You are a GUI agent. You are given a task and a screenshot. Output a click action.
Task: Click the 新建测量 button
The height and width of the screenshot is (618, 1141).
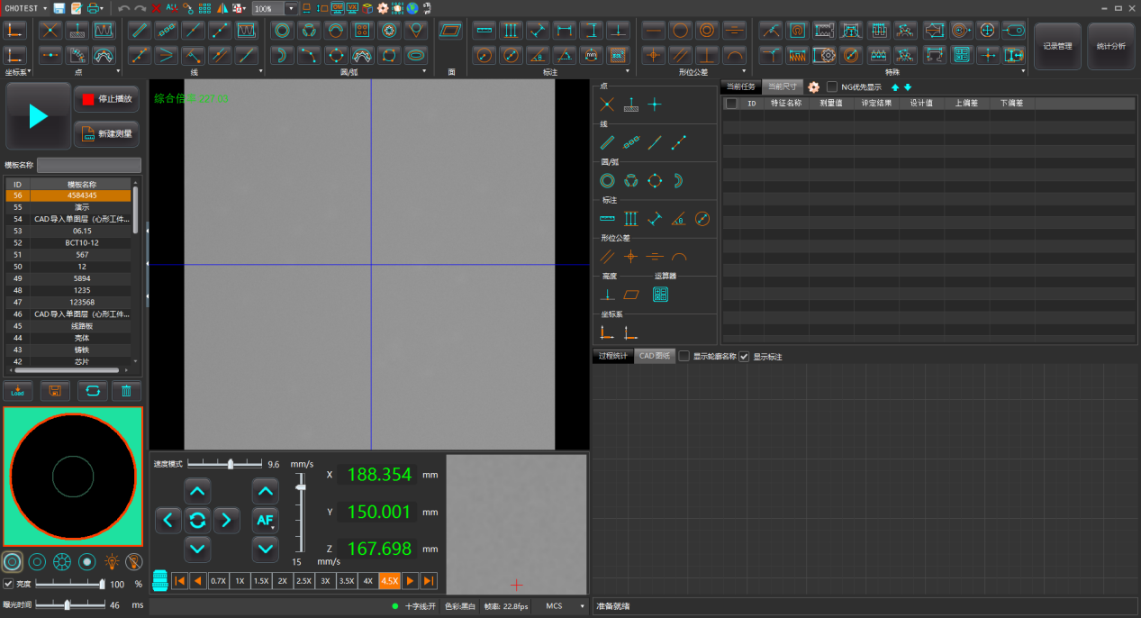(x=106, y=133)
